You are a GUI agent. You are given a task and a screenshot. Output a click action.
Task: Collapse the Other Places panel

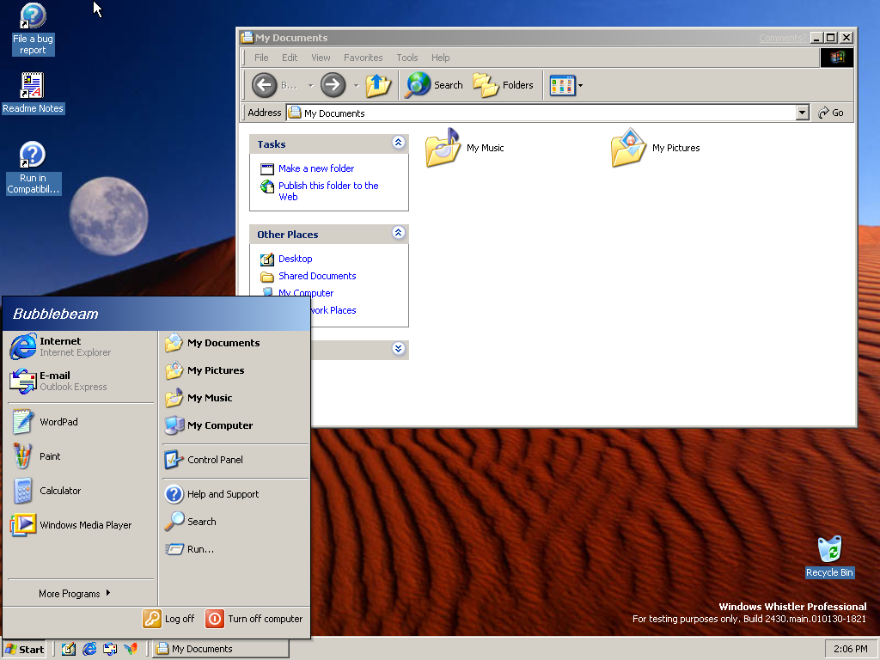[x=398, y=234]
